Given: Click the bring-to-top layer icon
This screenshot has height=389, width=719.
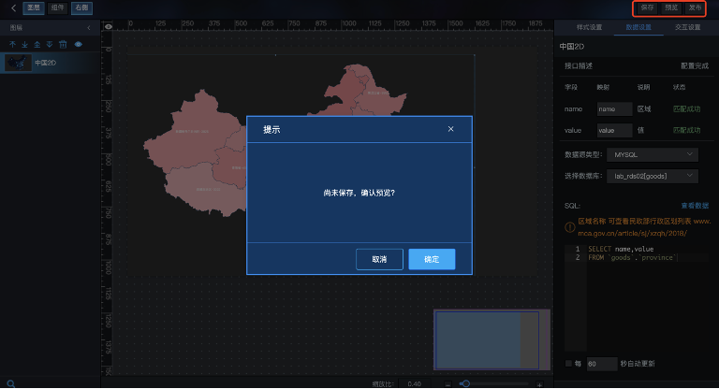Looking at the screenshot, I should pos(37,45).
